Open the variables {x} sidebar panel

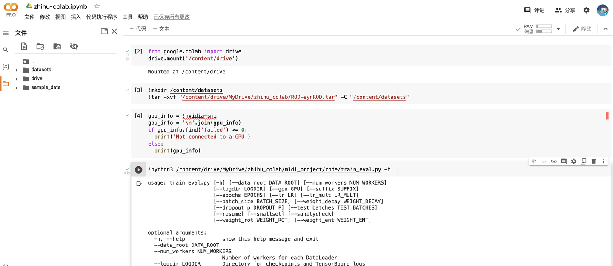pos(6,67)
